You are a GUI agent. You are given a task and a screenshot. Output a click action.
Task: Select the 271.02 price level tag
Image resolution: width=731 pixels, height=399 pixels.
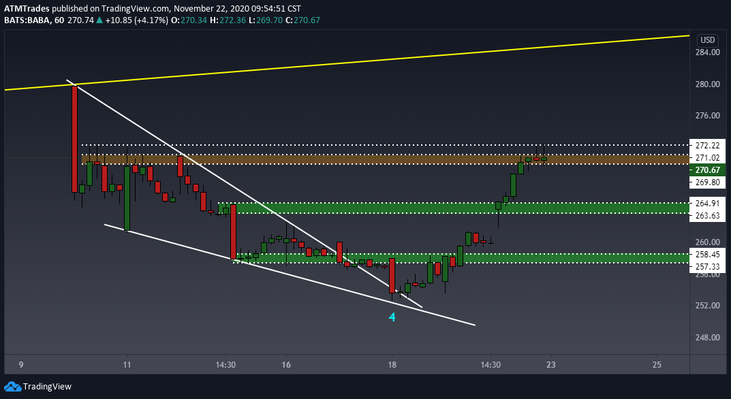[x=707, y=157]
